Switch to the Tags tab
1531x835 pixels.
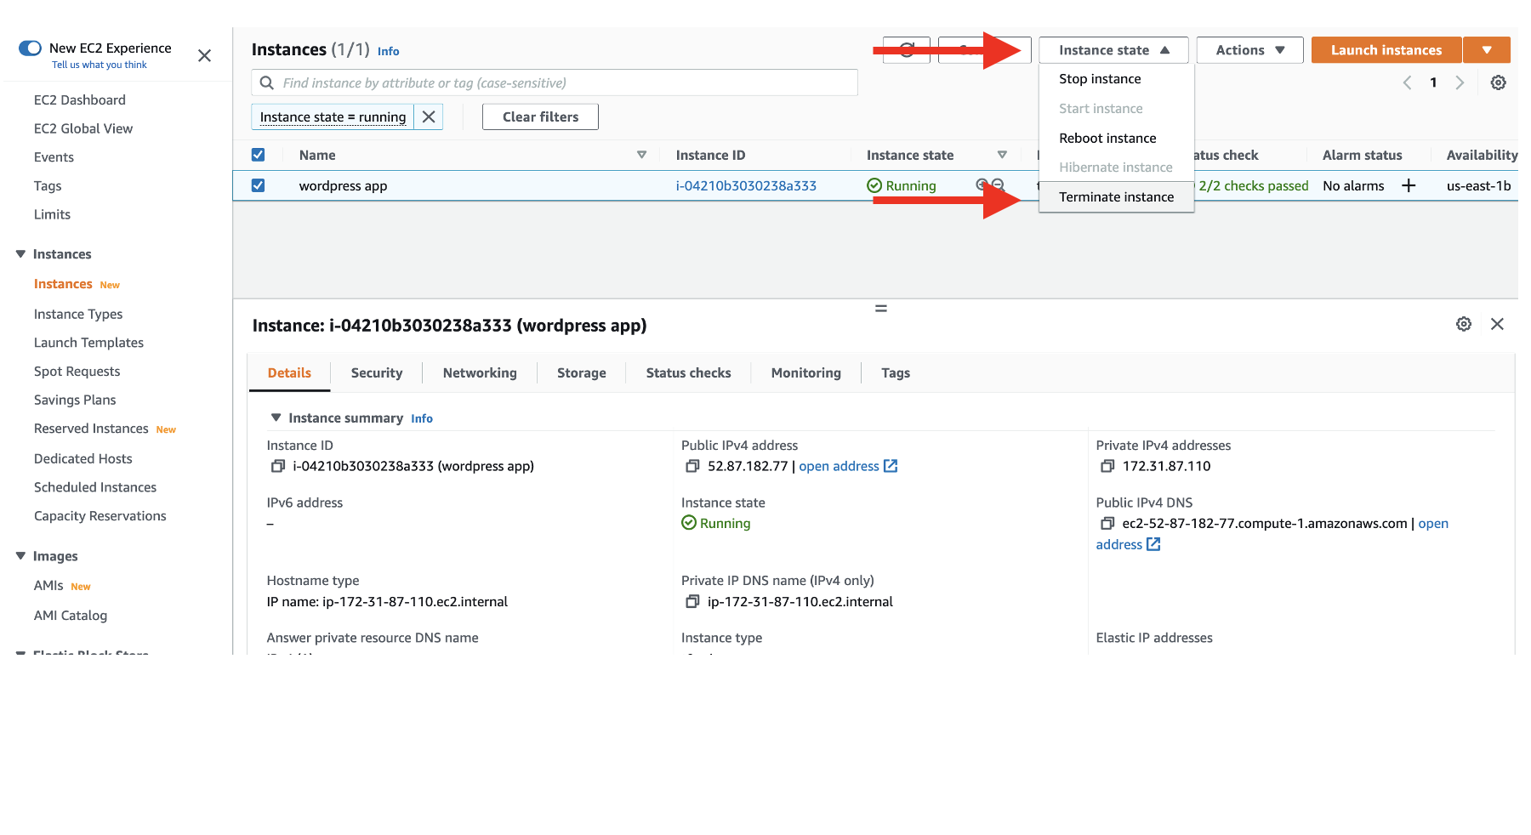pyautogui.click(x=896, y=372)
